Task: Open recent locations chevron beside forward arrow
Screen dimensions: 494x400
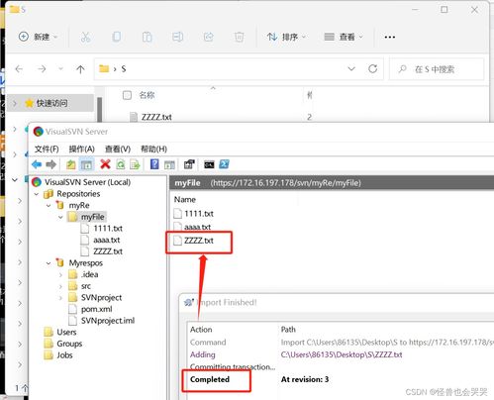Action: pos(60,69)
